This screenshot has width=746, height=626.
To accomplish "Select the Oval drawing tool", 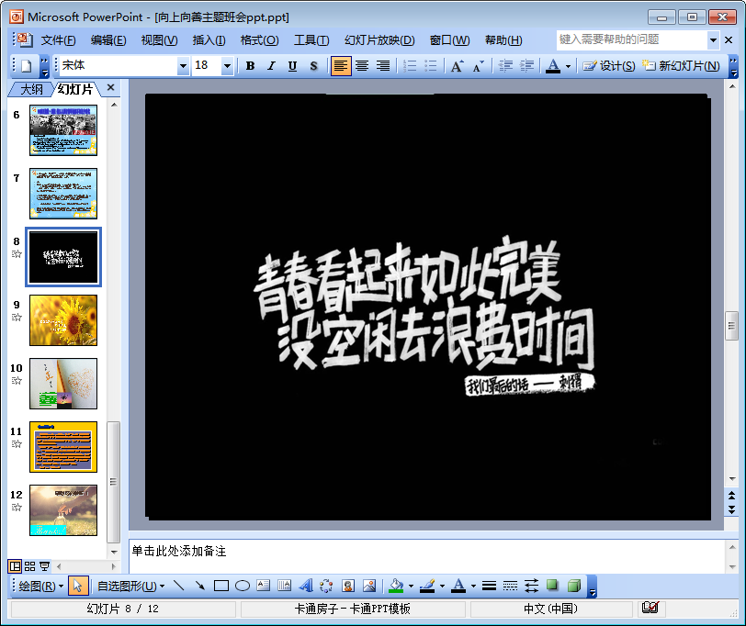I will 243,587.
